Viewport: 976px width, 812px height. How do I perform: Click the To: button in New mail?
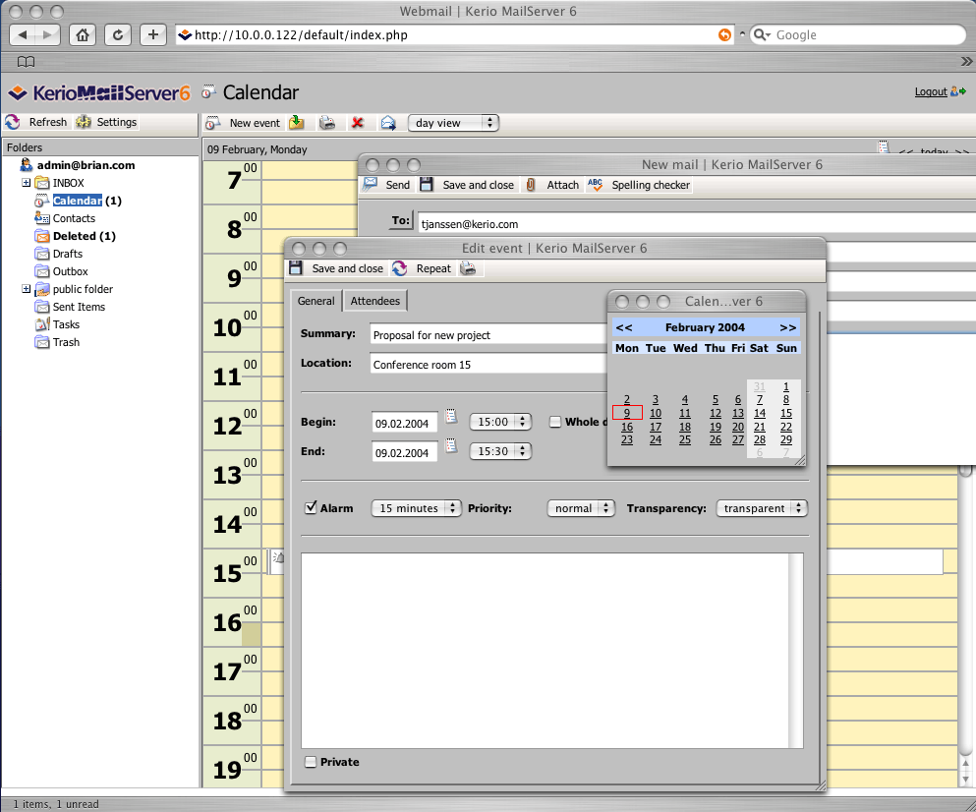coord(401,220)
